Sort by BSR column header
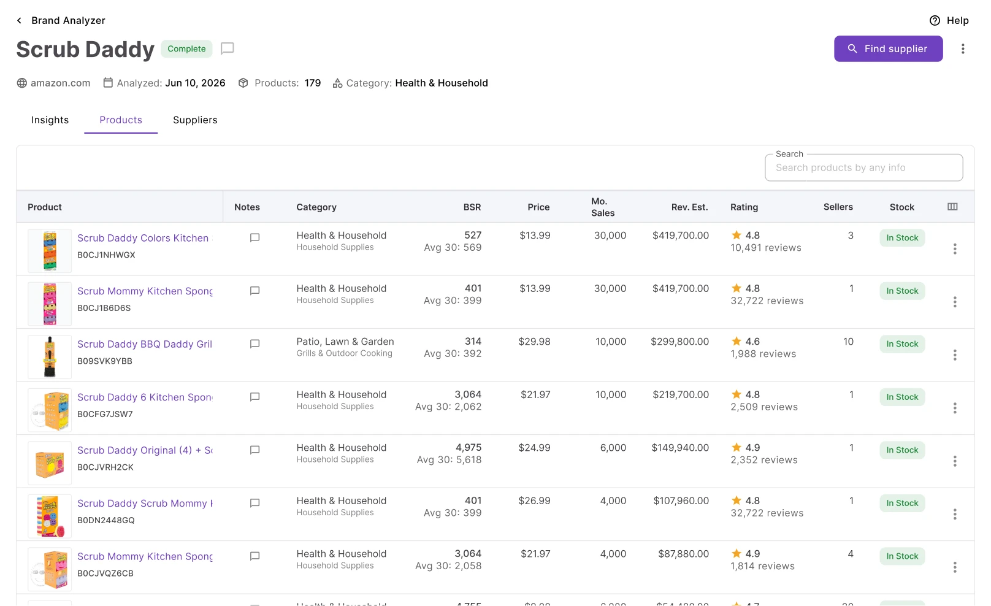This screenshot has width=991, height=606. (472, 207)
